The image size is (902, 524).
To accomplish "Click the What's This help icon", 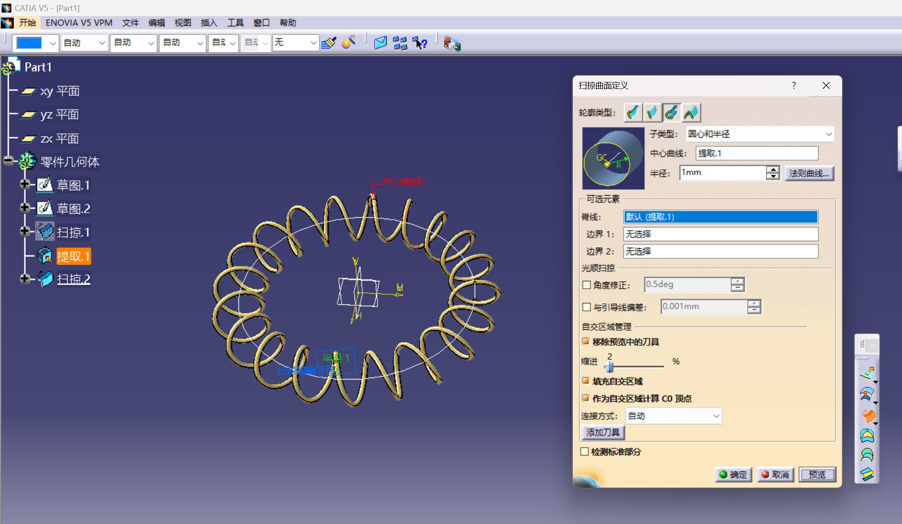I will pyautogui.click(x=420, y=43).
